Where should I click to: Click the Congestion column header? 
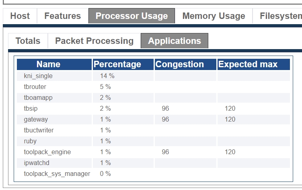[180, 64]
